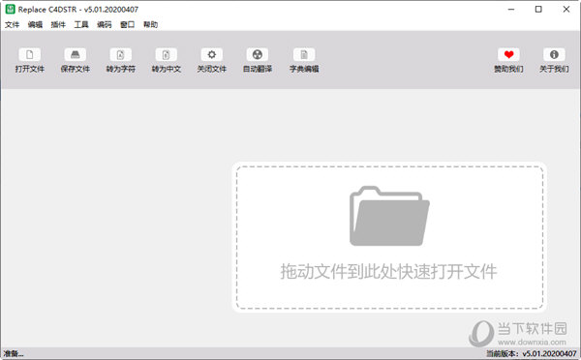Close the Replace C4DSTR window
The image size is (581, 360).
click(x=566, y=10)
